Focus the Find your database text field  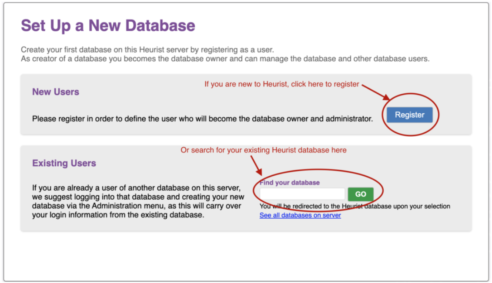click(302, 194)
